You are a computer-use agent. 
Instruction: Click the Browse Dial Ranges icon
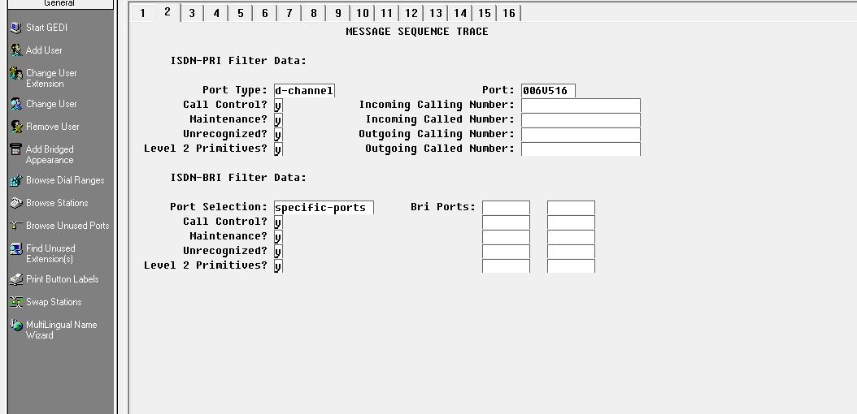click(x=15, y=180)
